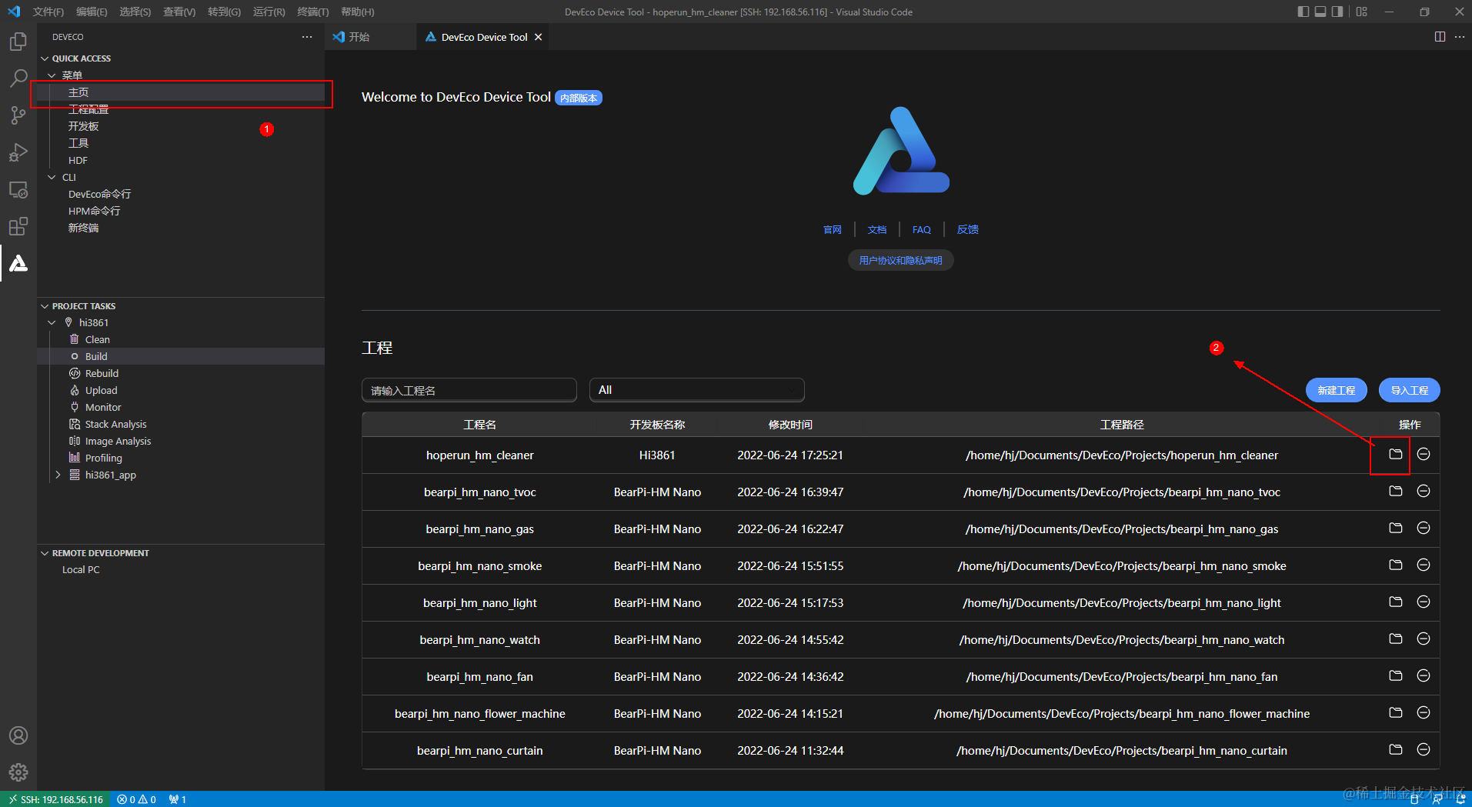This screenshot has width=1472, height=807.
Task: Switch to the 开始 tab
Action: coord(359,37)
